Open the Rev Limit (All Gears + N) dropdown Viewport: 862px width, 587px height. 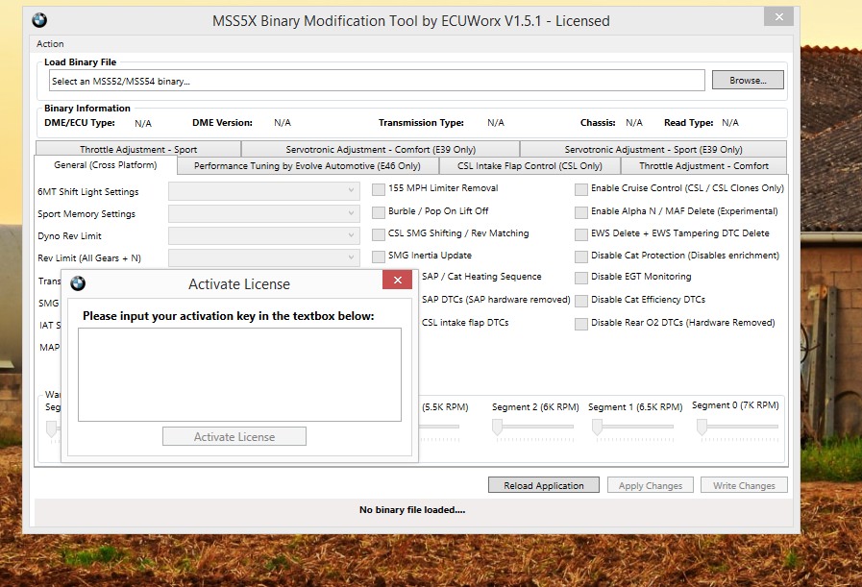coord(264,257)
